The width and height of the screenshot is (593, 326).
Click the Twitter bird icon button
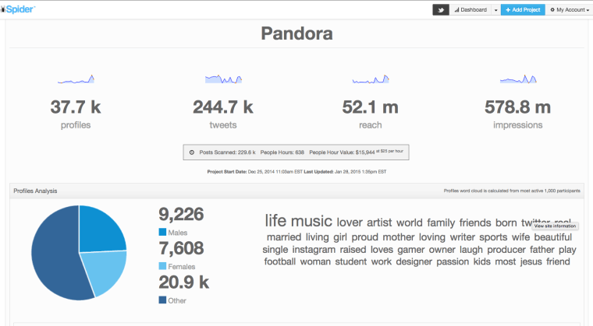coord(441,10)
